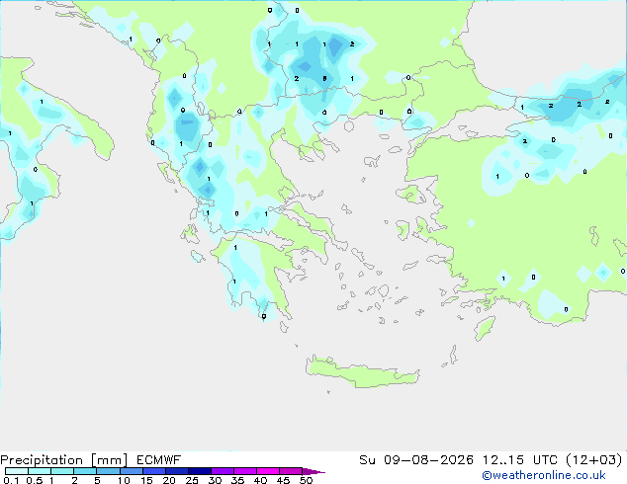Viewport: 627px width, 484px height.
Task: Click the '12..15 UTC' time range text
Action: tap(520, 460)
